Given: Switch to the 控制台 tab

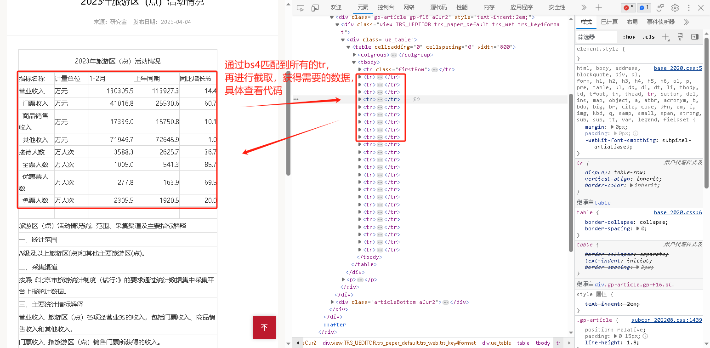Looking at the screenshot, I should pyautogui.click(x=386, y=7).
